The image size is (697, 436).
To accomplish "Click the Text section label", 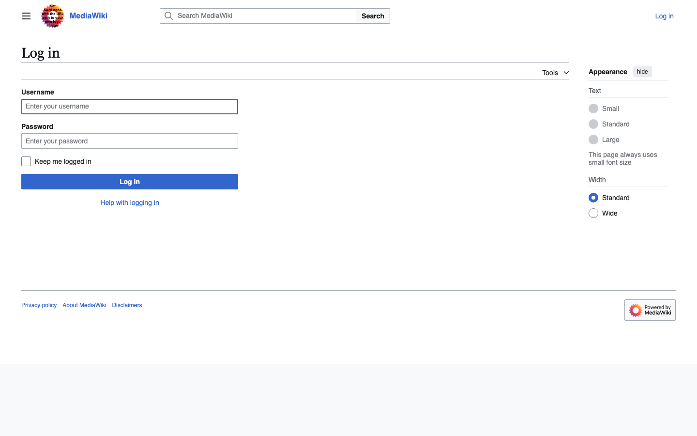I will tap(595, 91).
